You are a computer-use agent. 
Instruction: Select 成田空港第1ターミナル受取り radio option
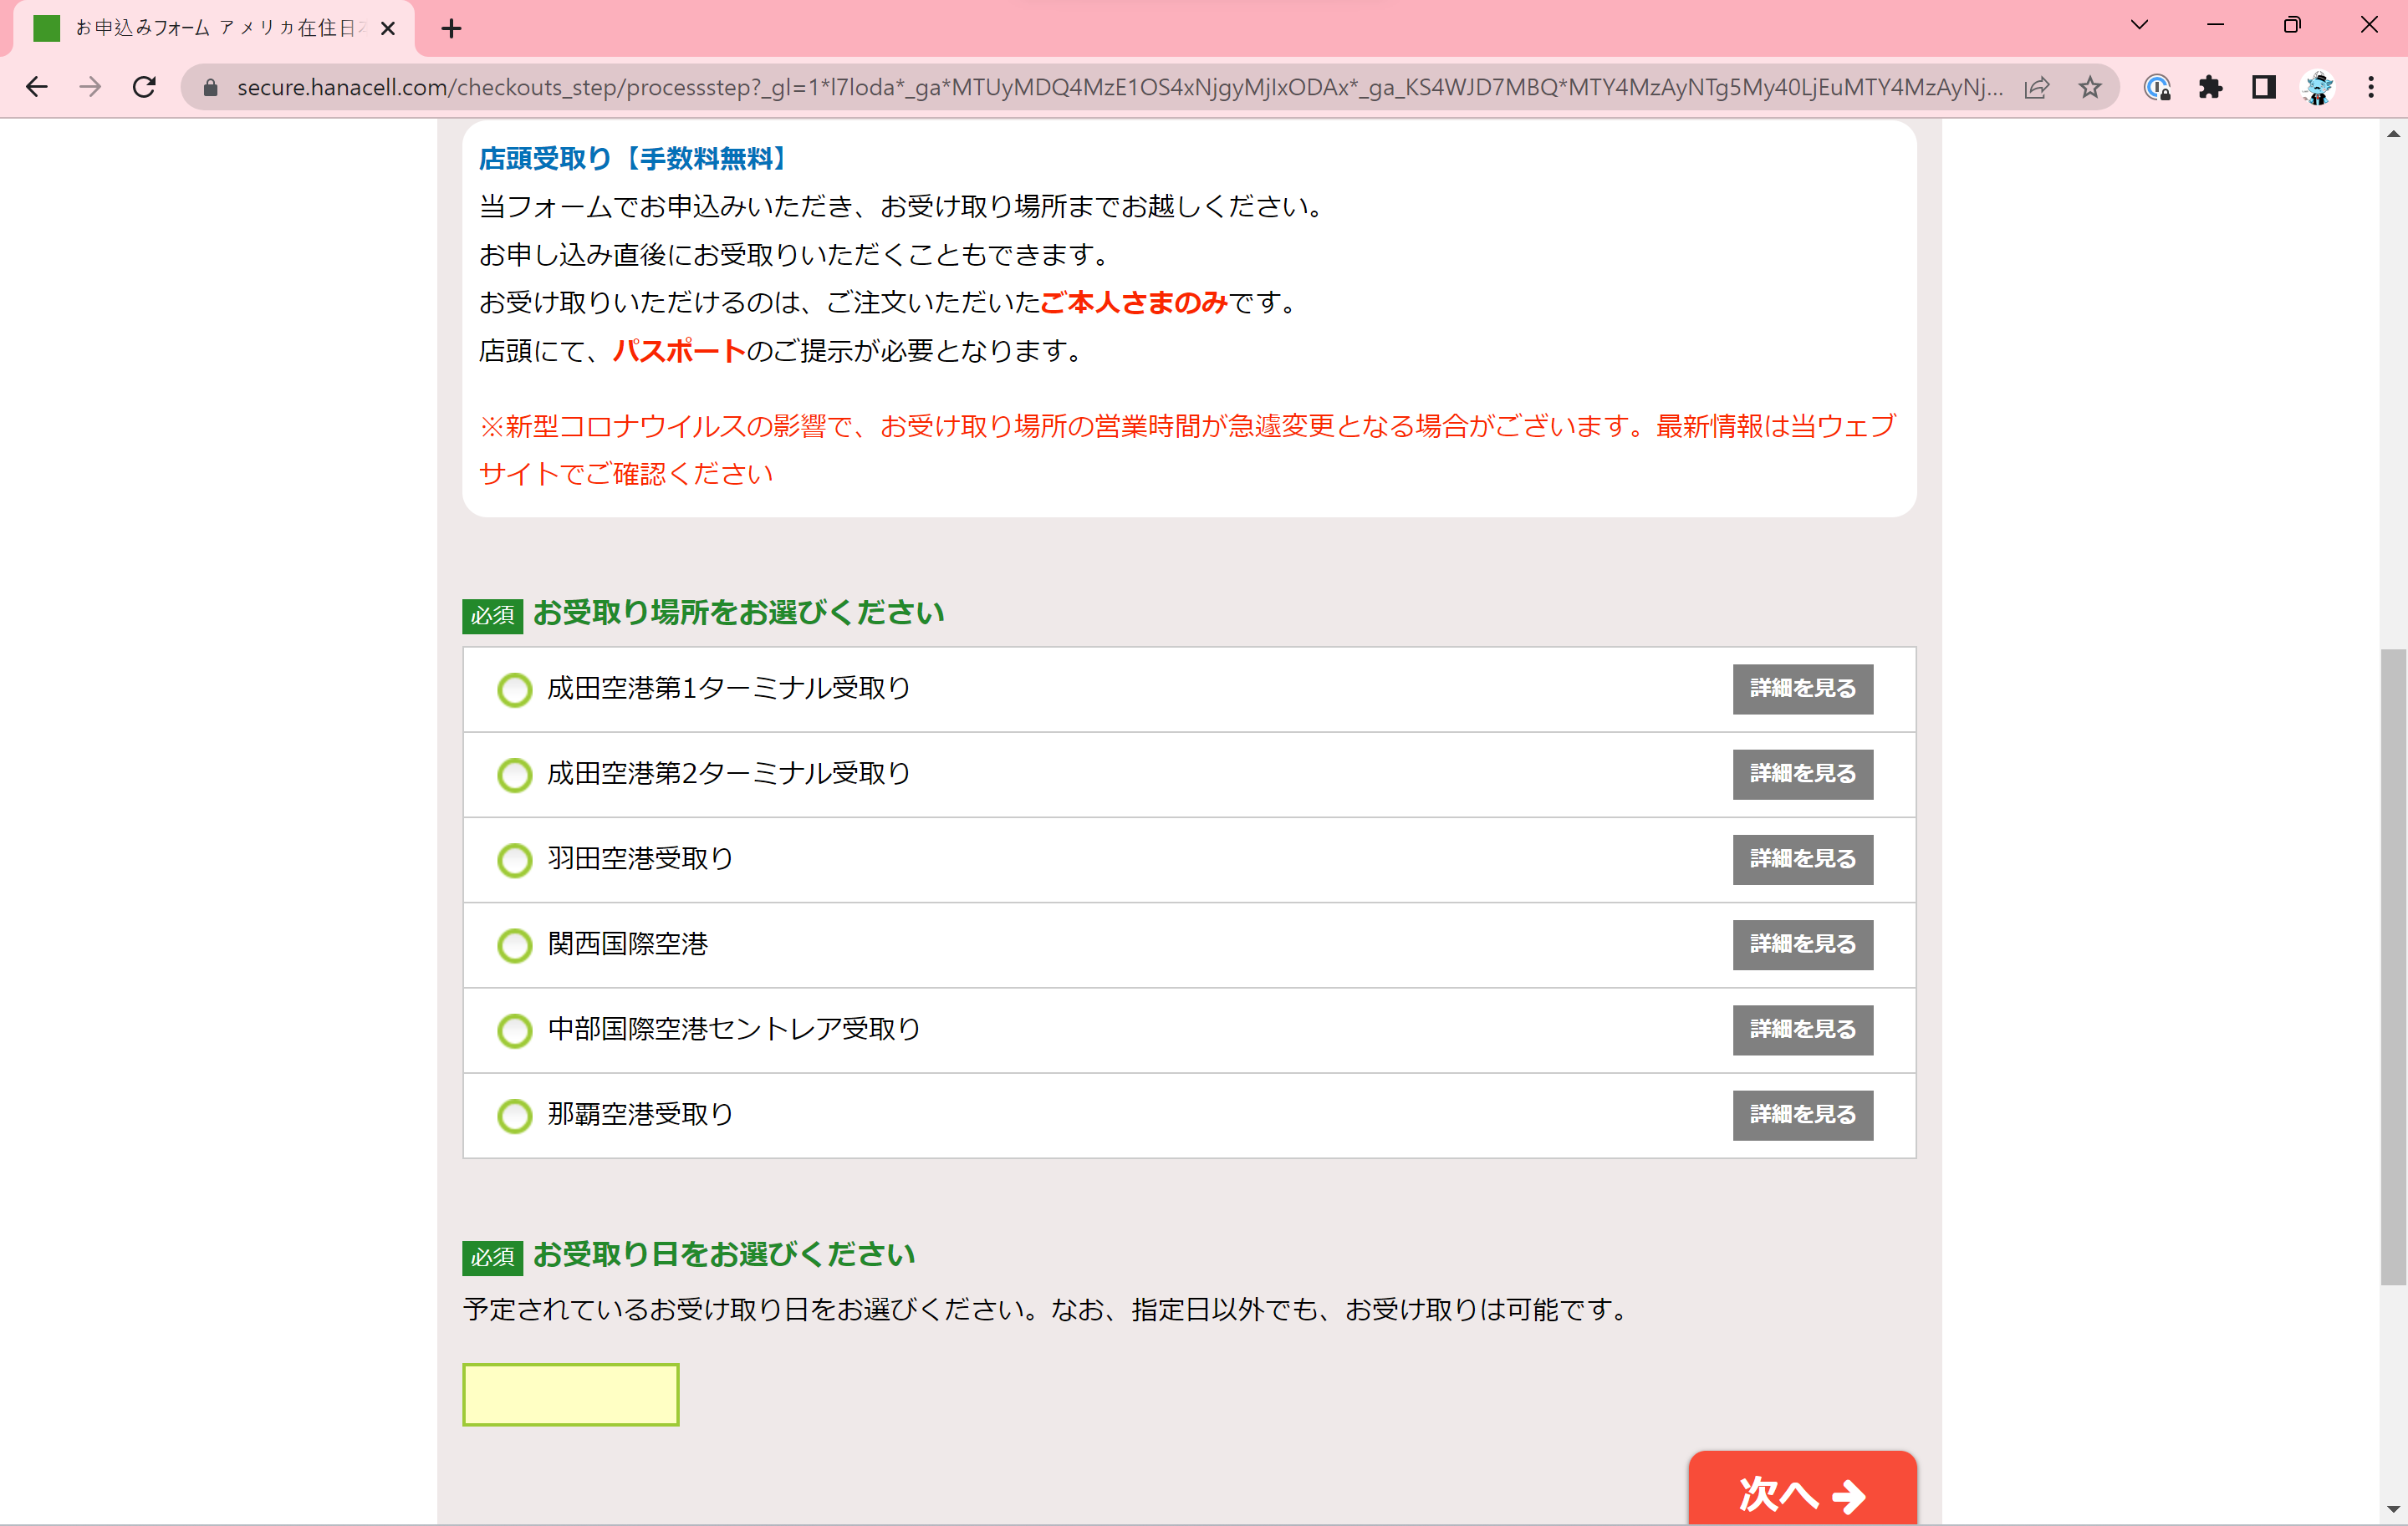(514, 689)
